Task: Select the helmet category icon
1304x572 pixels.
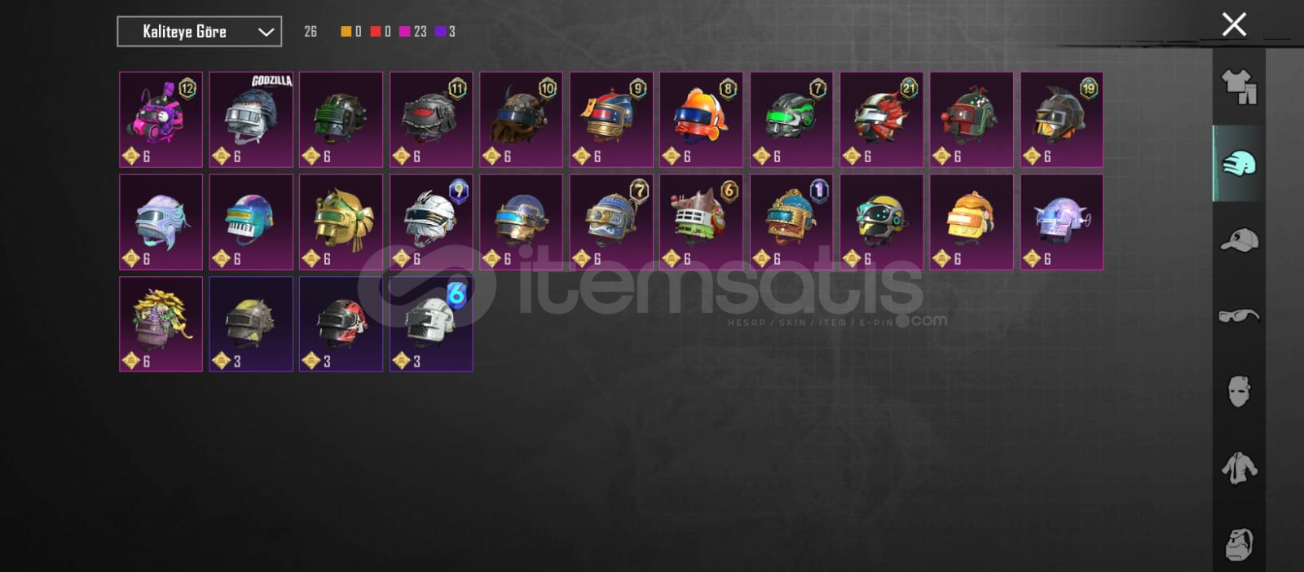Action: [x=1239, y=164]
